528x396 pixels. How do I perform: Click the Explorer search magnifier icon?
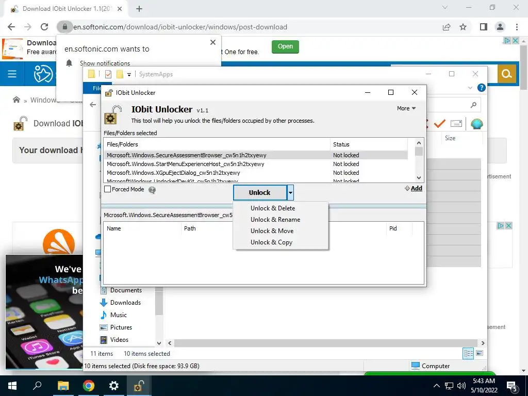tap(473, 105)
